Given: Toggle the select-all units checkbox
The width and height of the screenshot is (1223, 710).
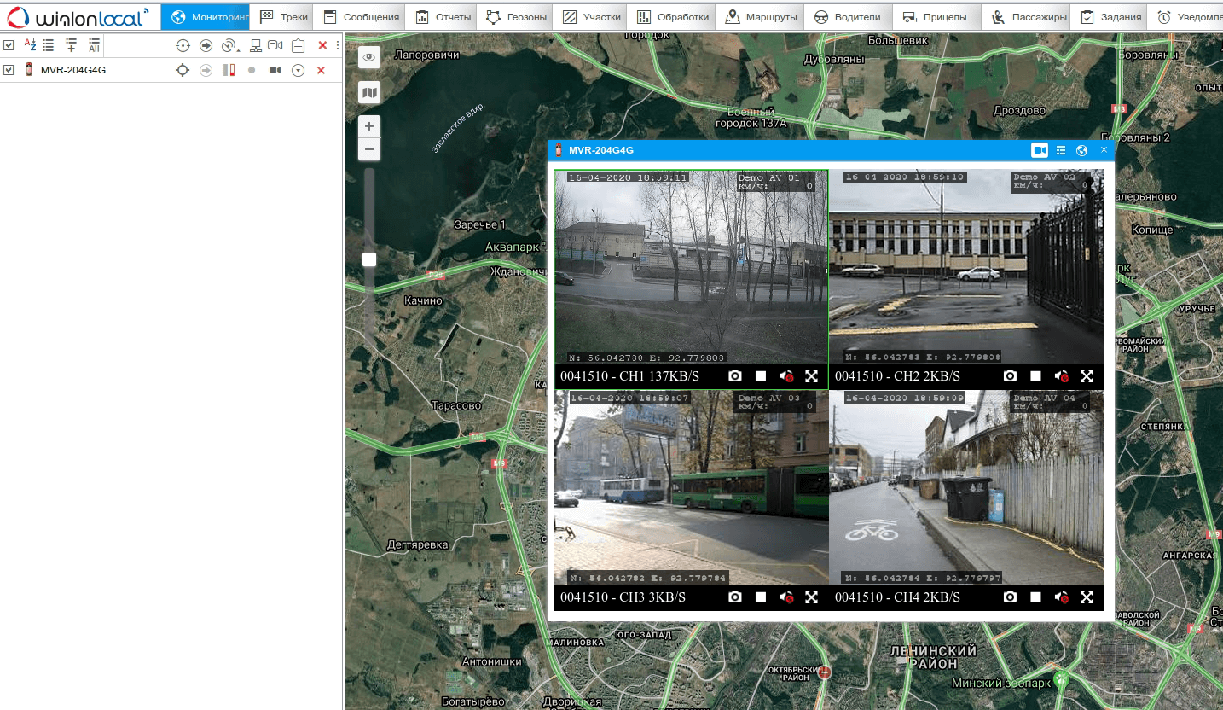Looking at the screenshot, I should 9,45.
